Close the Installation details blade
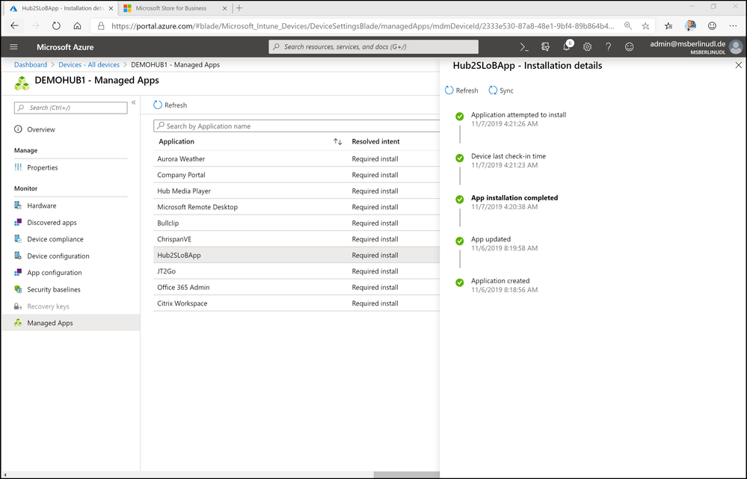 pyautogui.click(x=739, y=65)
